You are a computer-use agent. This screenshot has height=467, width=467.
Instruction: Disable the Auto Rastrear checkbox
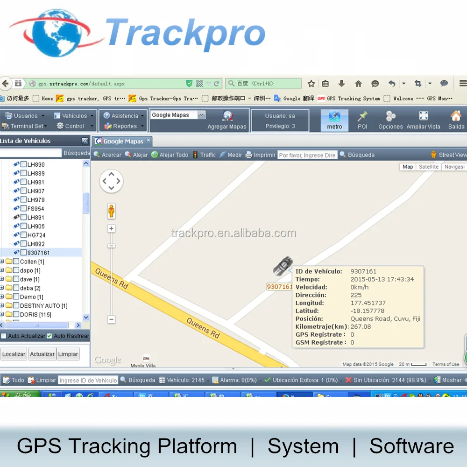pyautogui.click(x=49, y=336)
